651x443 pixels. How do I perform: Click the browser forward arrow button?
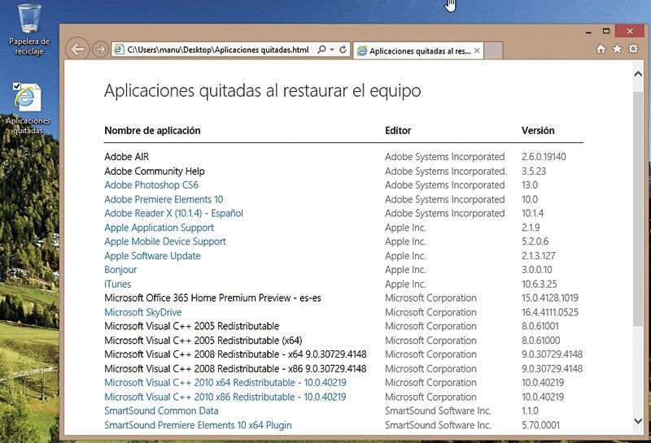pyautogui.click(x=100, y=50)
